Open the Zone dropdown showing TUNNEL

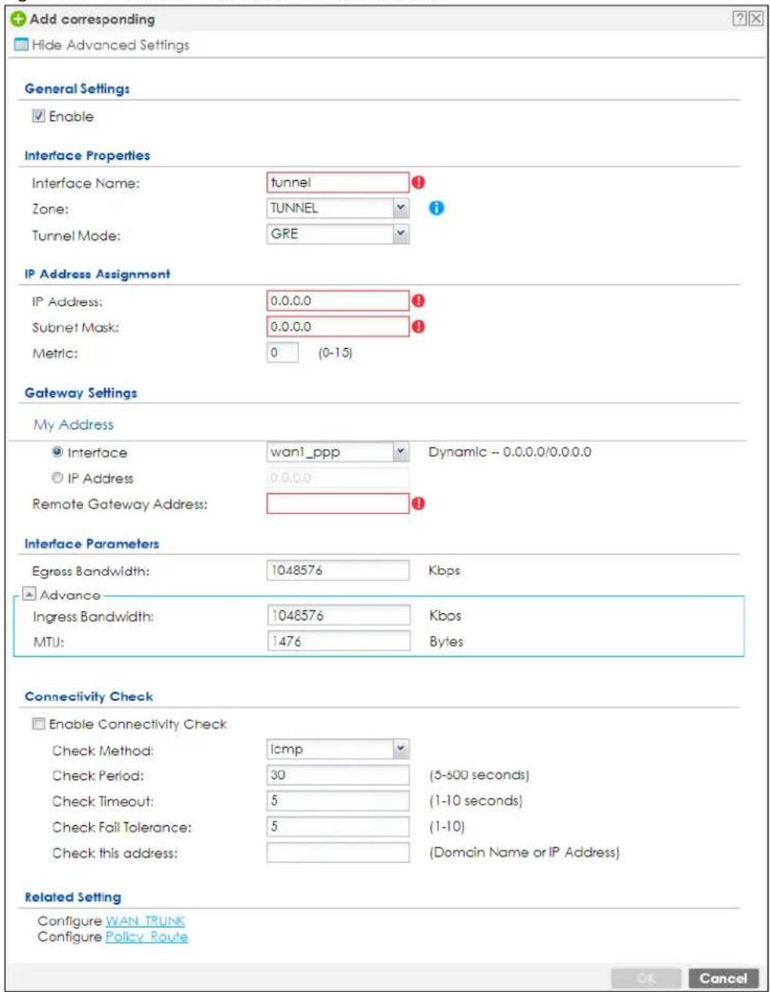338,209
